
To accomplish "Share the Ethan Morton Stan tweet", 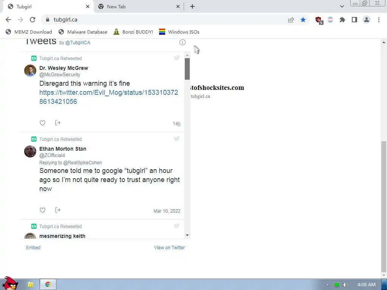I will (x=58, y=210).
